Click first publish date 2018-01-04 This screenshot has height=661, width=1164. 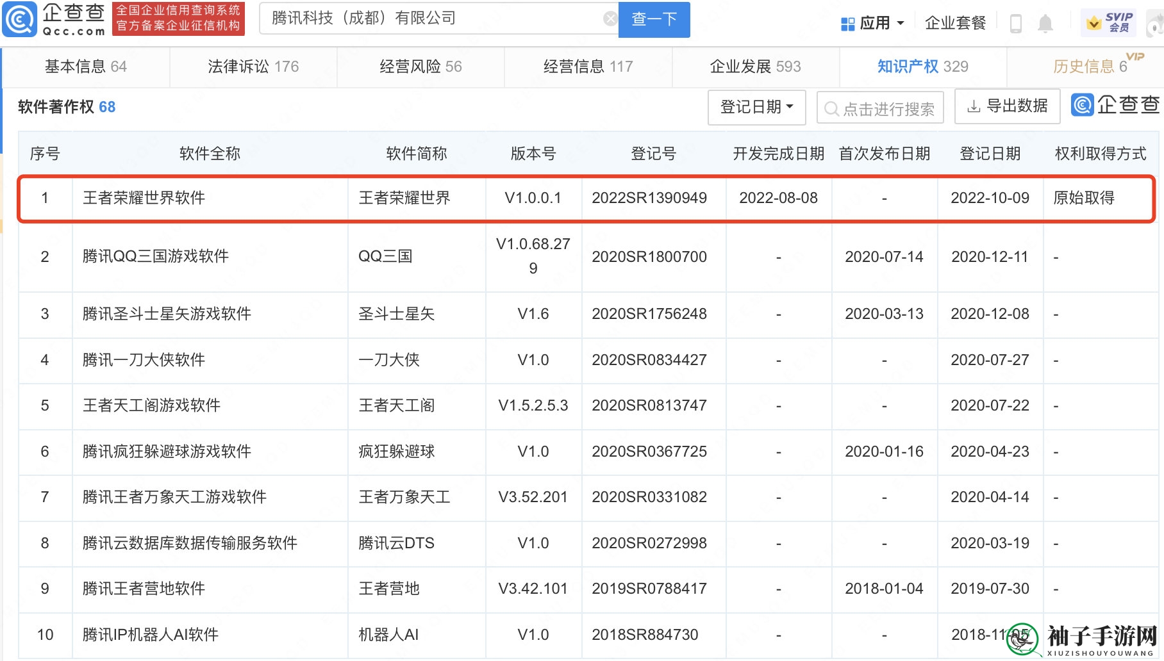click(x=884, y=589)
